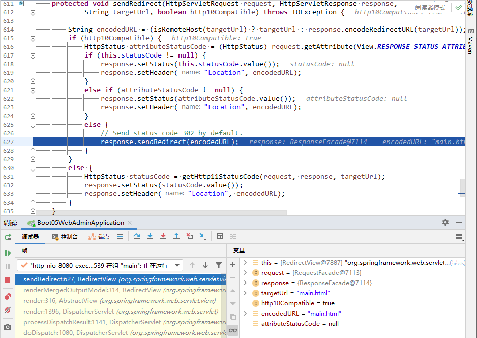Resume the program with the green play icon
Screen dimensions: 477x338
click(8, 253)
